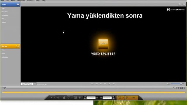This screenshot has width=187, height=105.
Task: Open the dropdown beside the orange scissors button
Action: pos(123,98)
